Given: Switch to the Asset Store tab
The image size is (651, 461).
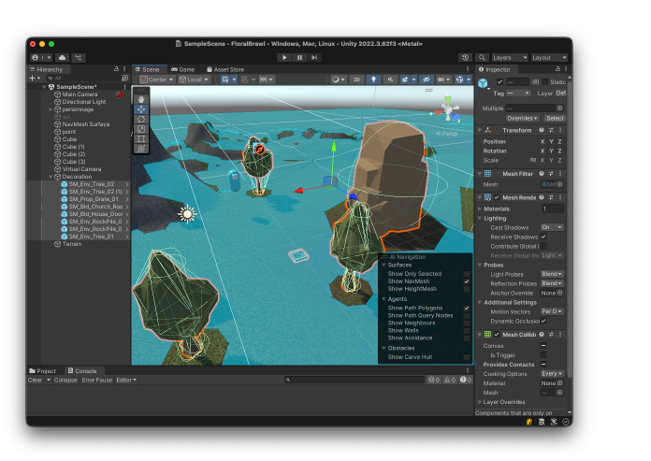Looking at the screenshot, I should pyautogui.click(x=225, y=69).
